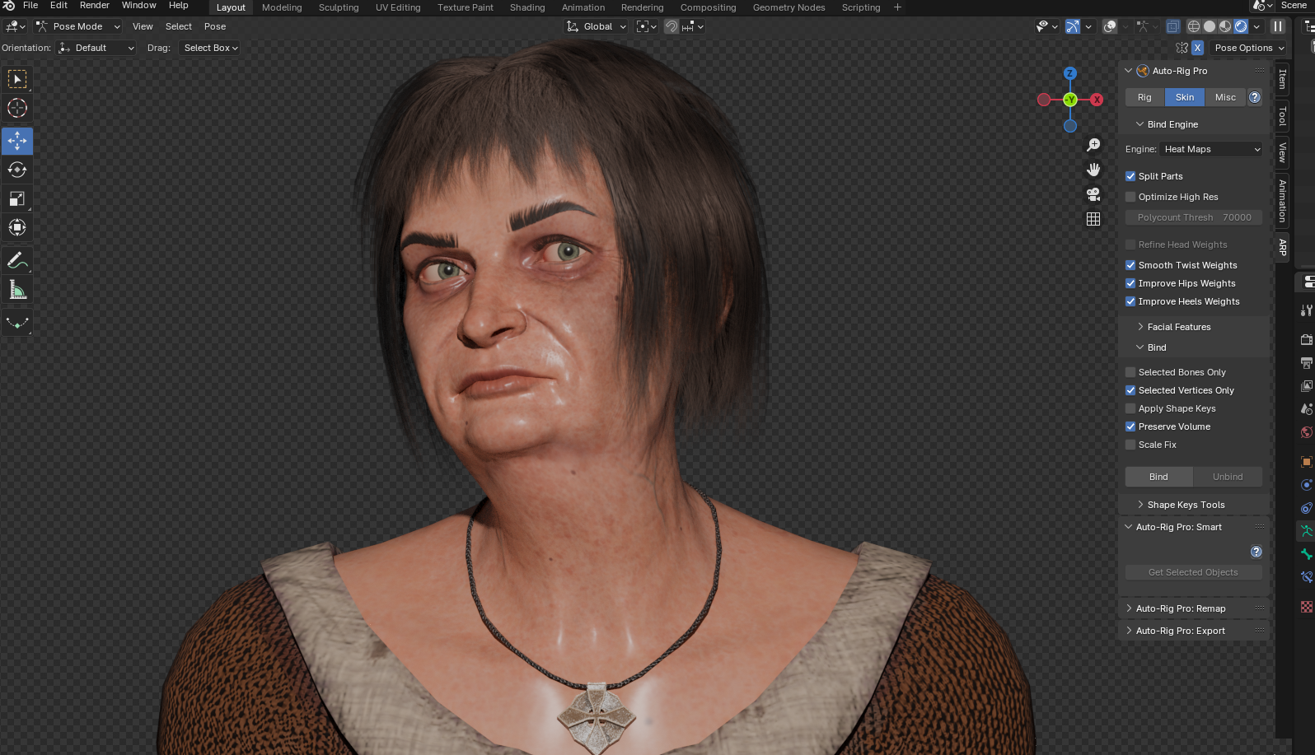Click the Polycount Thresh value field
The width and height of the screenshot is (1315, 755).
1194,217
